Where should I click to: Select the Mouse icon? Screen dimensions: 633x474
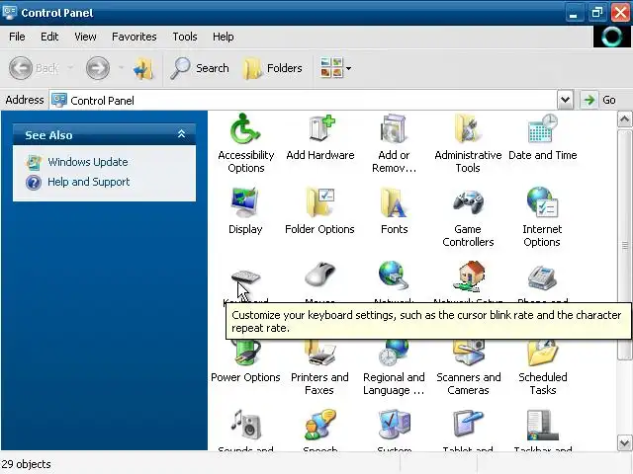tap(320, 275)
